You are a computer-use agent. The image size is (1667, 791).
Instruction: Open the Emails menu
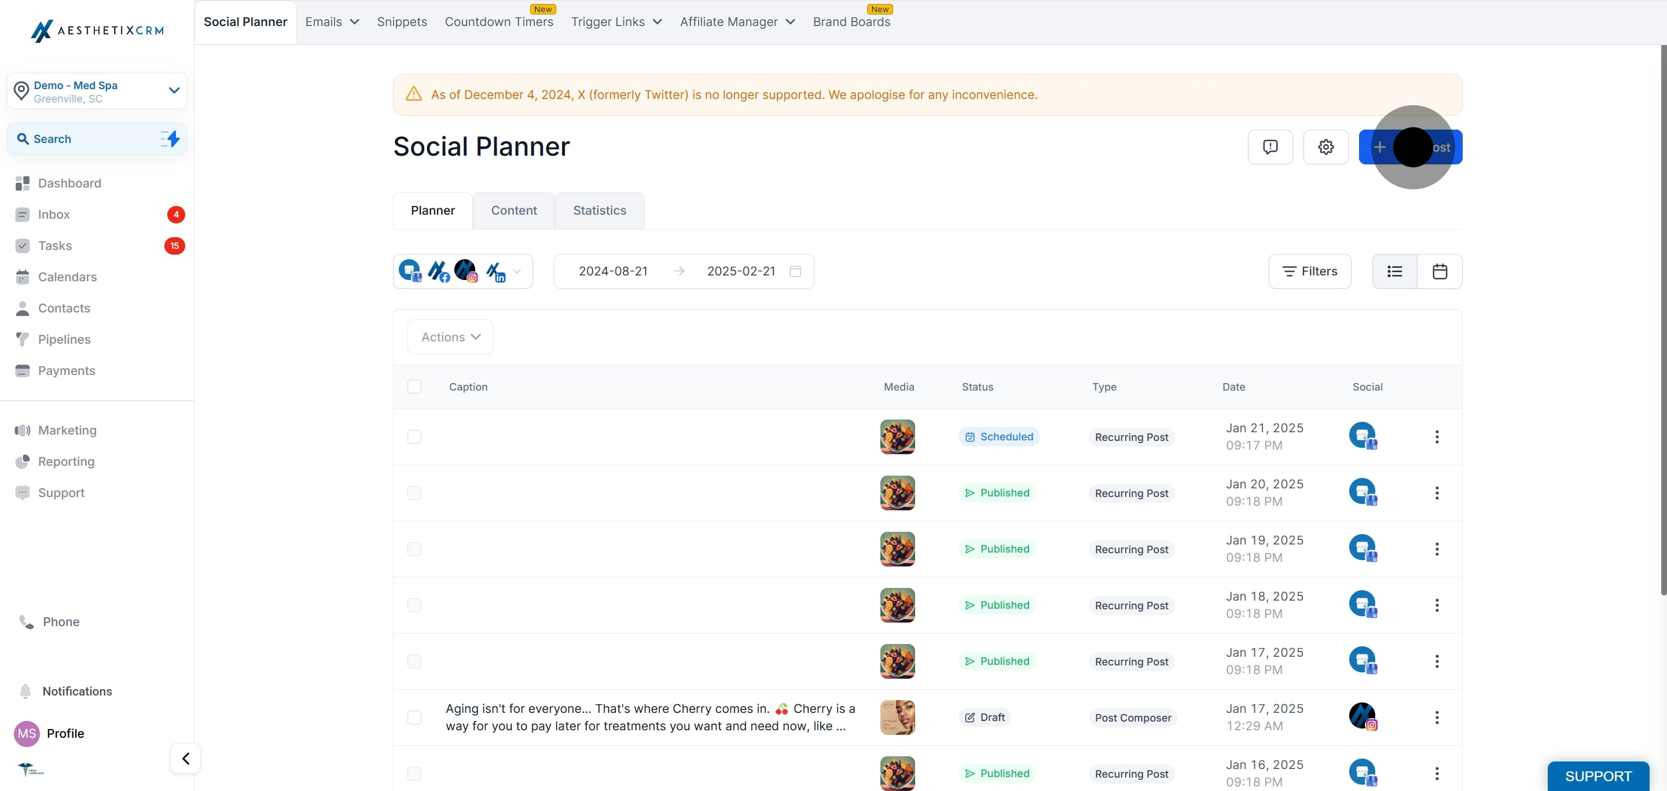tap(331, 21)
